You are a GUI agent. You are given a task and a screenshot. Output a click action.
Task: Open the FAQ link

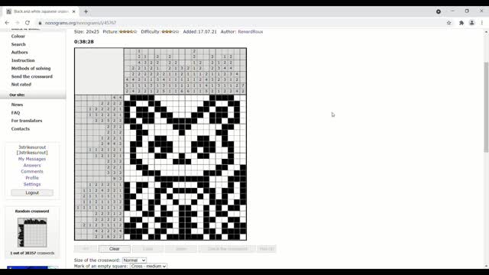[x=15, y=113]
